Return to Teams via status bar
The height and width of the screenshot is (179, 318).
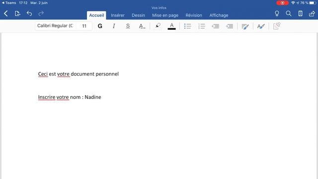[9, 3]
